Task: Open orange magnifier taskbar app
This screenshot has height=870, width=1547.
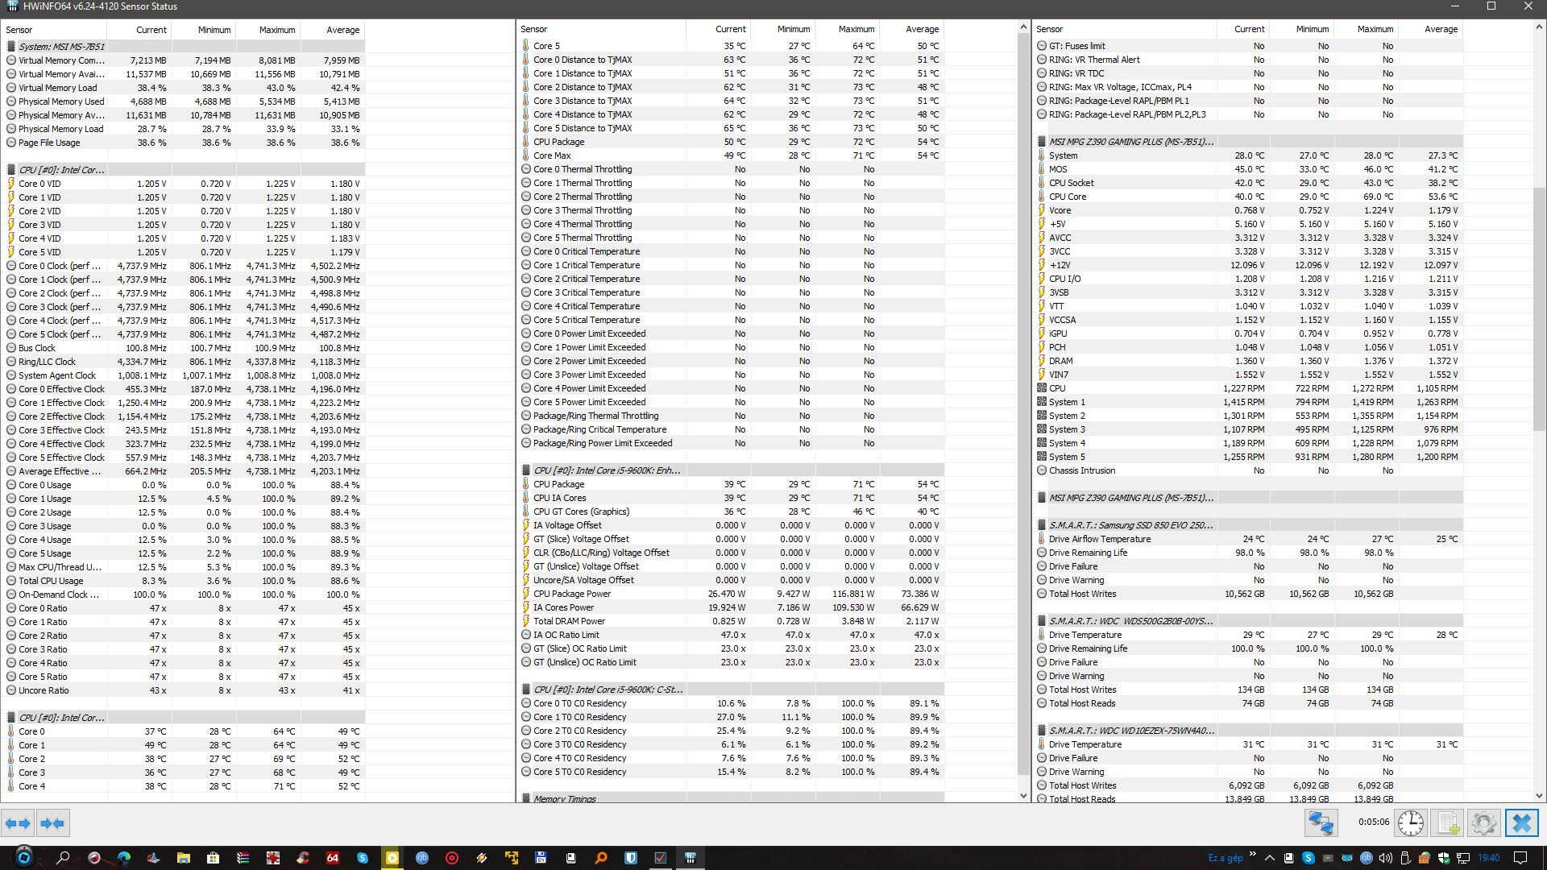Action: (x=601, y=858)
